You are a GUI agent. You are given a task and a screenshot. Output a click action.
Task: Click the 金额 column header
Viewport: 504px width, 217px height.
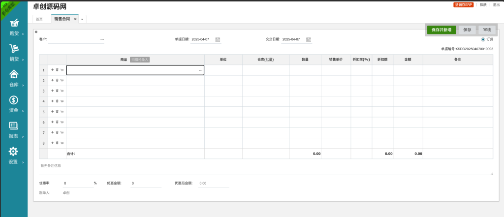[408, 60]
